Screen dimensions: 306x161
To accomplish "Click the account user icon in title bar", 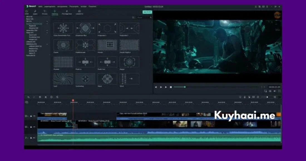I will coord(256,7).
